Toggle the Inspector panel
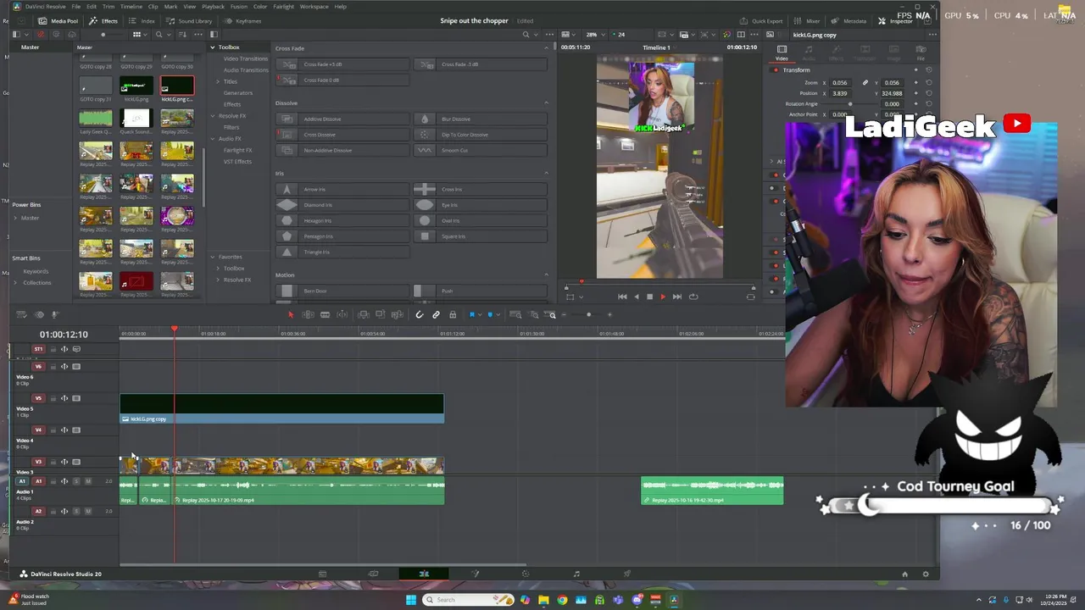Screen dimensions: 1085x610 coord(895,21)
